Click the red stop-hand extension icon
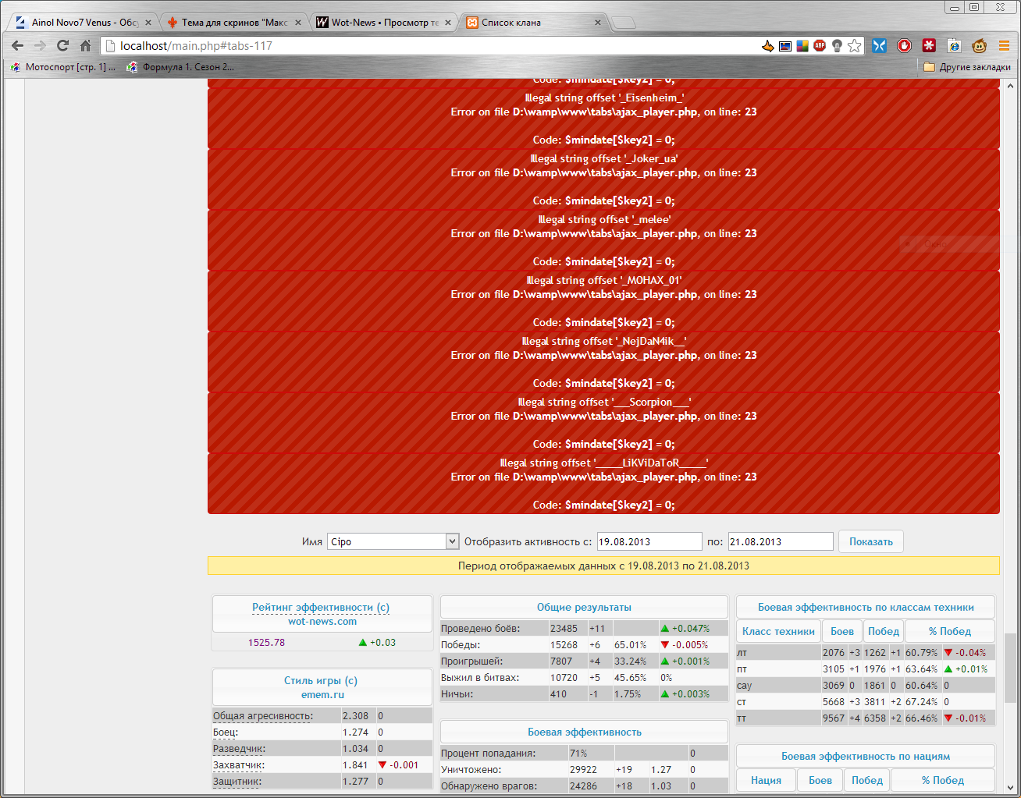 click(904, 46)
